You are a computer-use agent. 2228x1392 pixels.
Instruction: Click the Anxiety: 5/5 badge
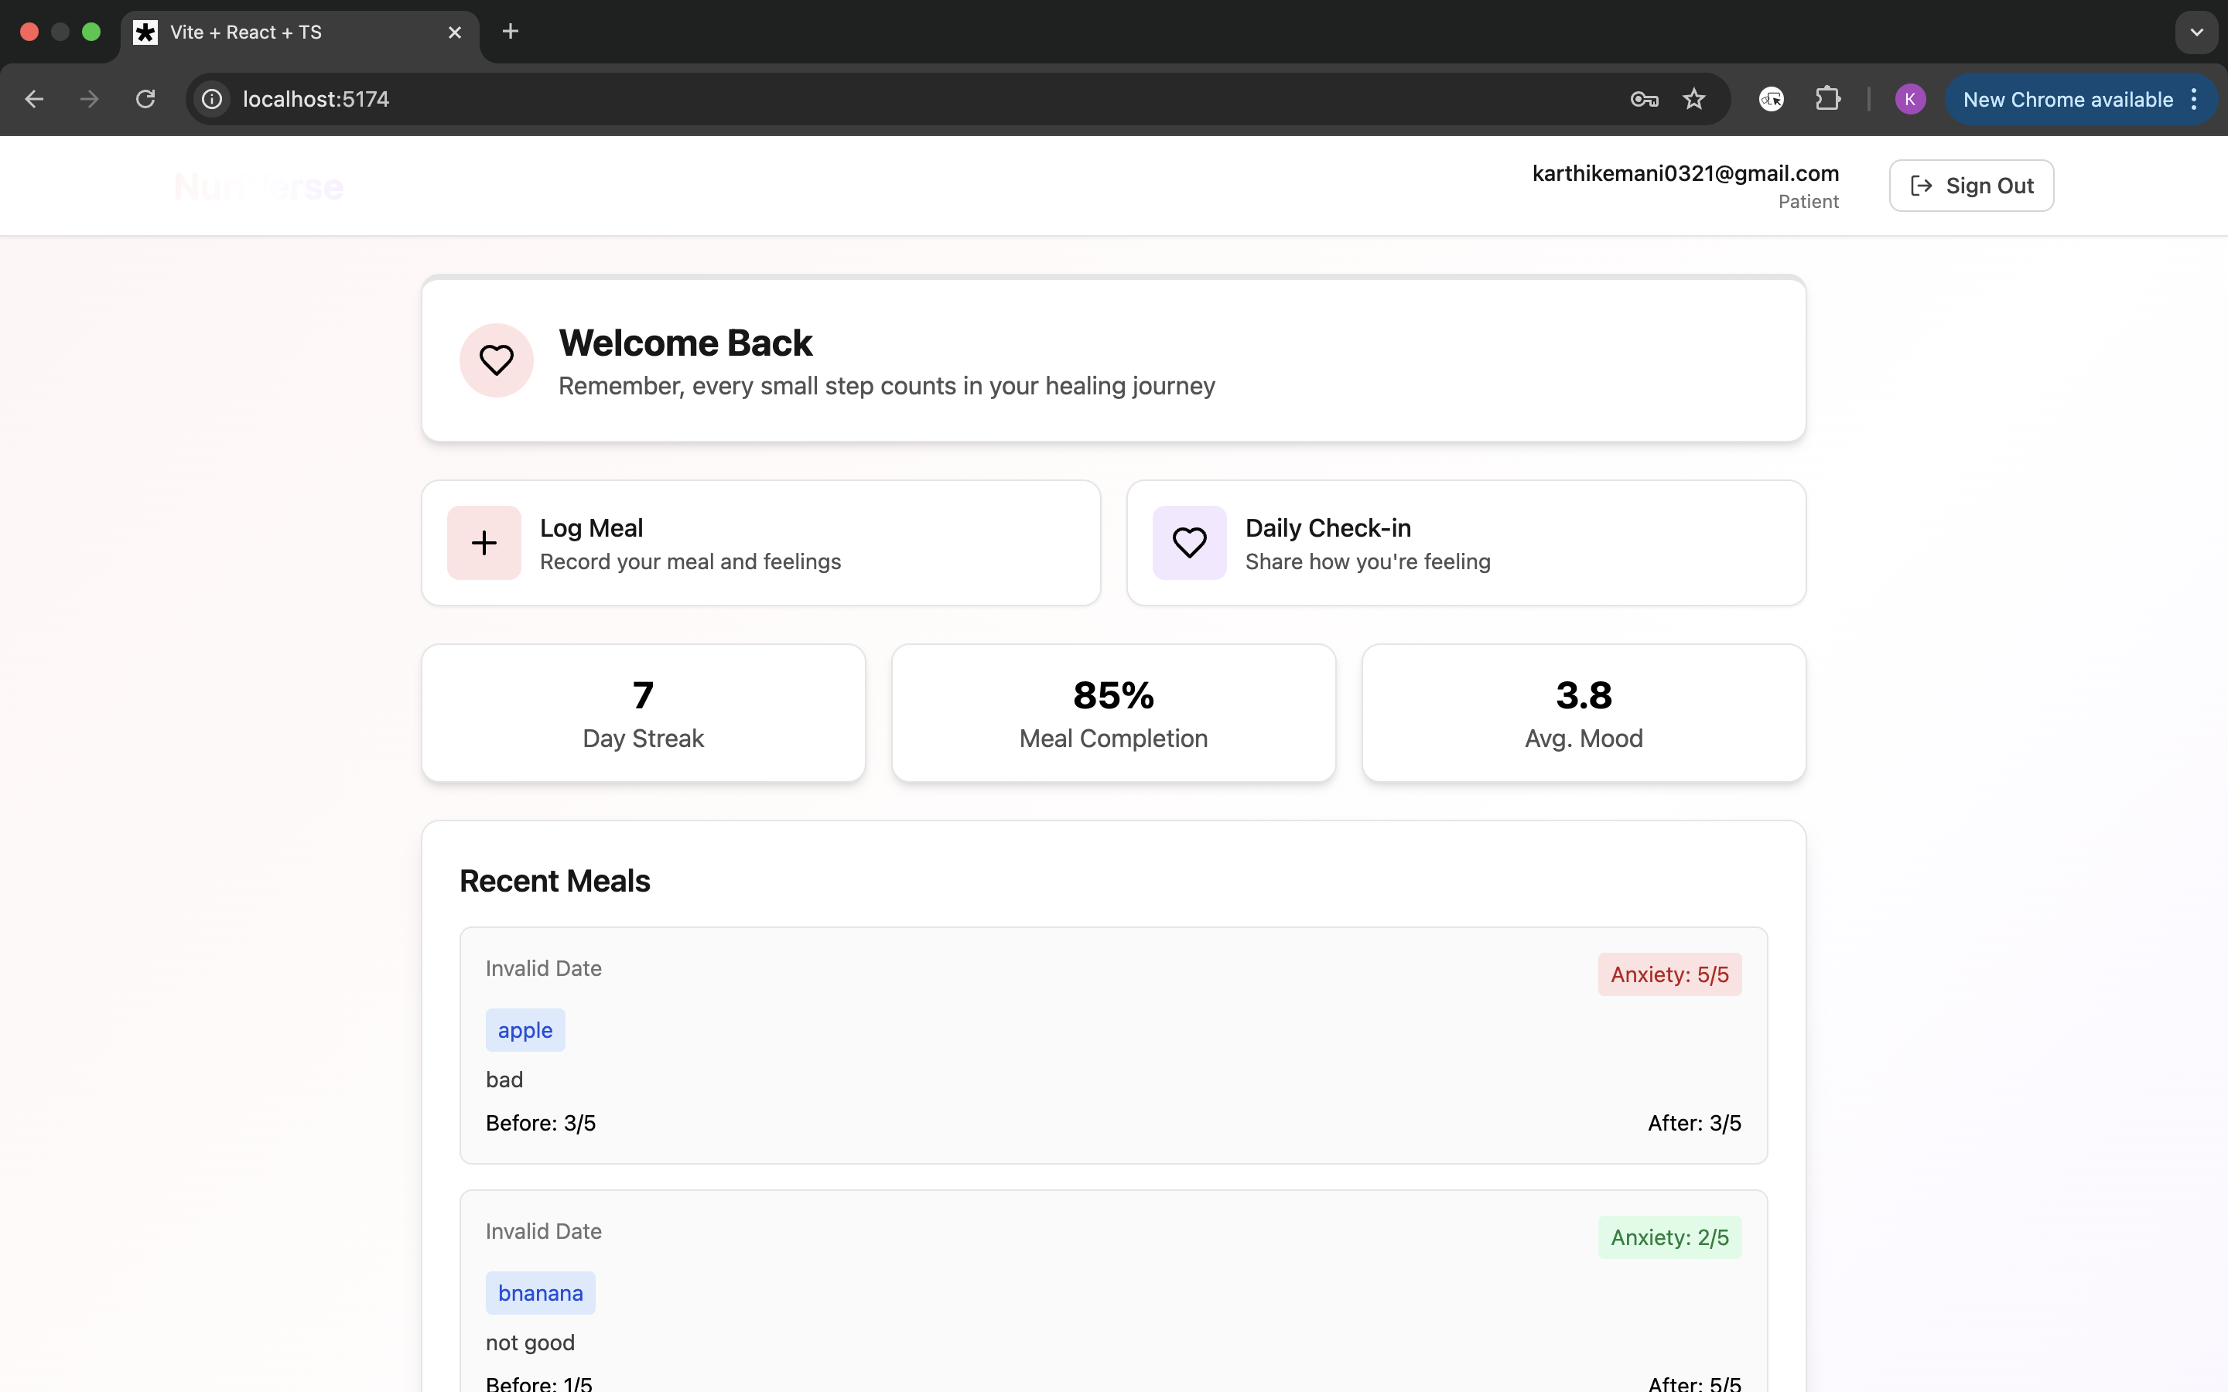(1669, 974)
